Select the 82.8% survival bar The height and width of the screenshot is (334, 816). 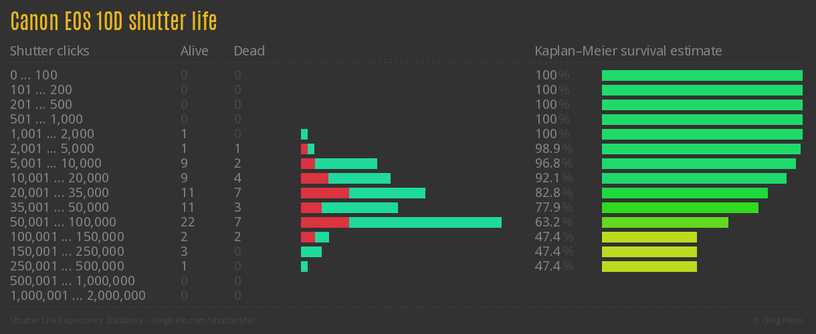(x=684, y=193)
